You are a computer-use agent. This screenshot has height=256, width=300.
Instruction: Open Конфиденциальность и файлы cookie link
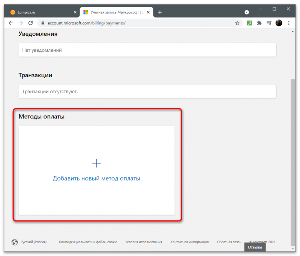[88, 242]
